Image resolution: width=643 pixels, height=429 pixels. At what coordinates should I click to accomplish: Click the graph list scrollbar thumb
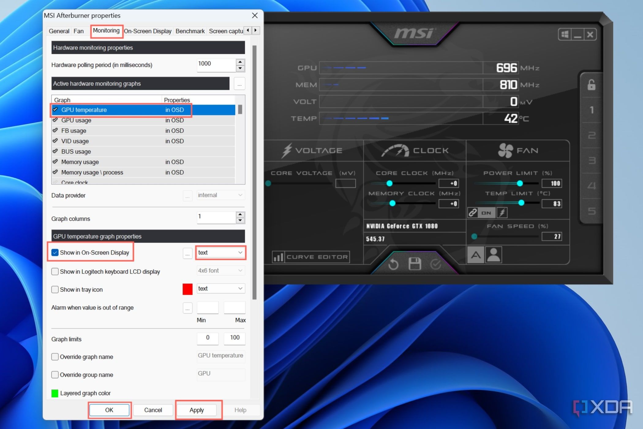coord(240,109)
